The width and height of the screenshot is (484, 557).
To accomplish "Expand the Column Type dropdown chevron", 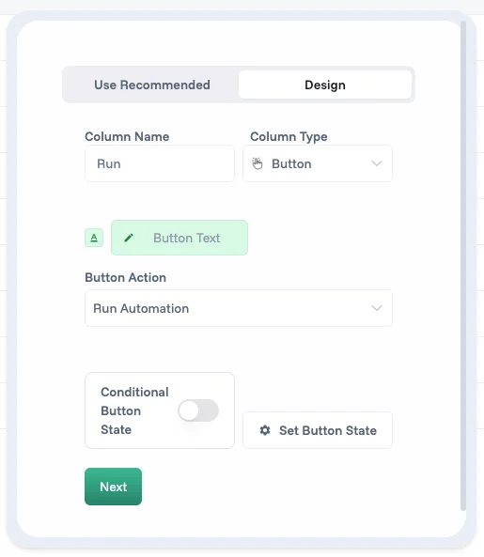I will pyautogui.click(x=376, y=163).
